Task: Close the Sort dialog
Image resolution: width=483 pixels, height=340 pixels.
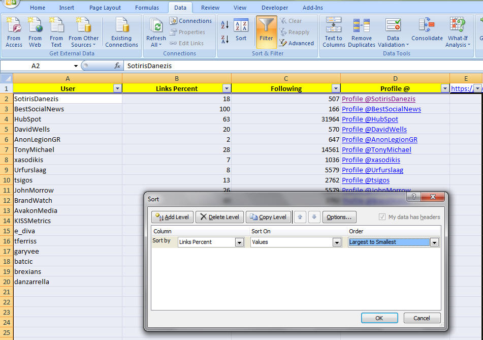Action: [x=433, y=197]
